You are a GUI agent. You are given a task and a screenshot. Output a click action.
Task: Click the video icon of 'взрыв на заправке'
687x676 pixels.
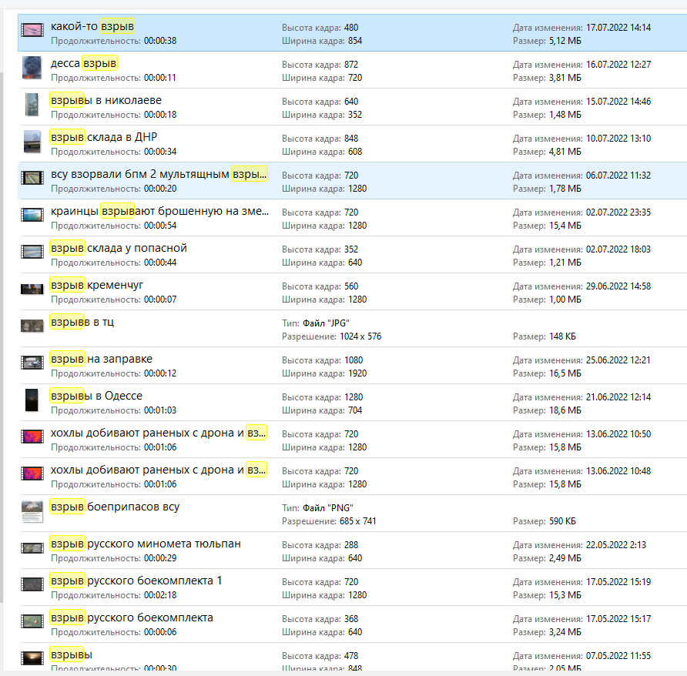pos(32,363)
